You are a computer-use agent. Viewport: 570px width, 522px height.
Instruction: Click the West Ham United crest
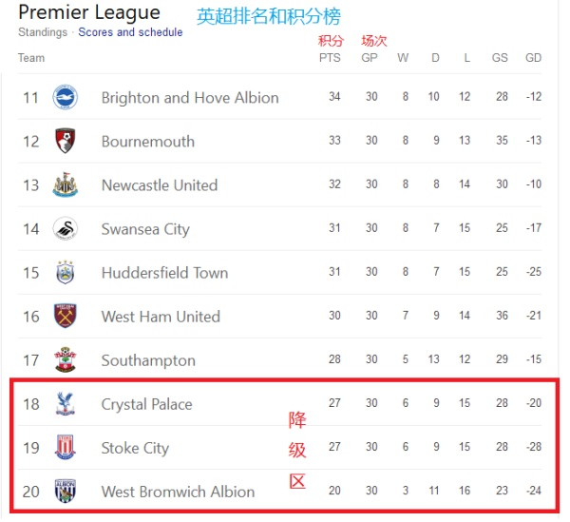click(x=65, y=316)
